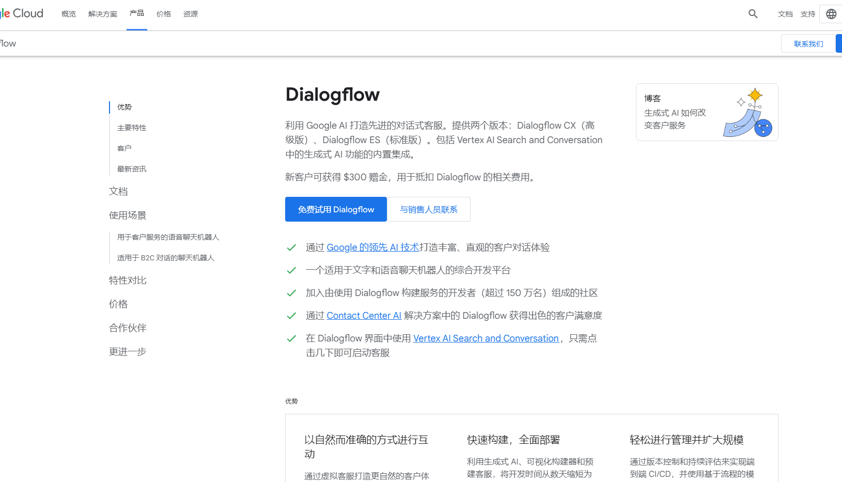The height and width of the screenshot is (482, 842).
Task: Open the 价格 top navigation item
Action: [x=164, y=14]
